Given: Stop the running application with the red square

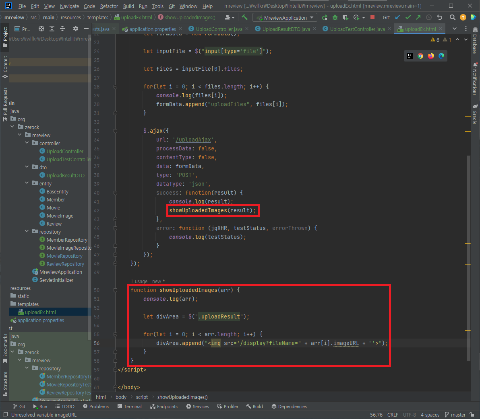Looking at the screenshot, I should (x=372, y=17).
